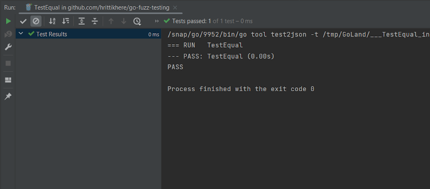This screenshot has width=430, height=189.
Task: Click the Rerun Failed Tests icon
Action: pyautogui.click(x=8, y=34)
